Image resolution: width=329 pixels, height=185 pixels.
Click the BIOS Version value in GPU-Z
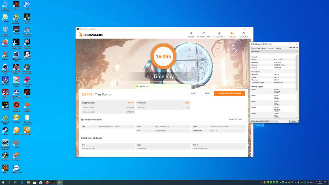pos(278,60)
